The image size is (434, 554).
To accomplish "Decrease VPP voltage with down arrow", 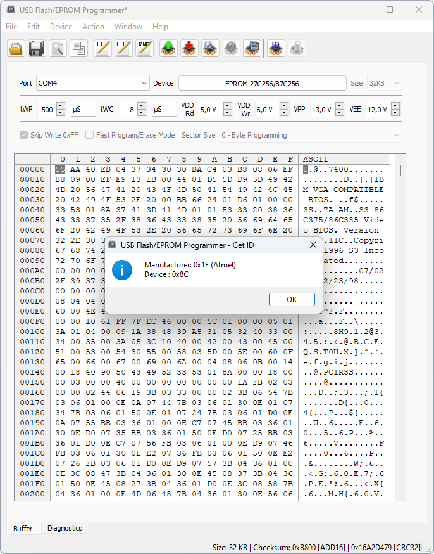I will 340,113.
